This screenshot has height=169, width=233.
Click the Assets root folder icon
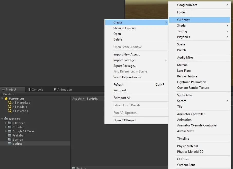6,119
